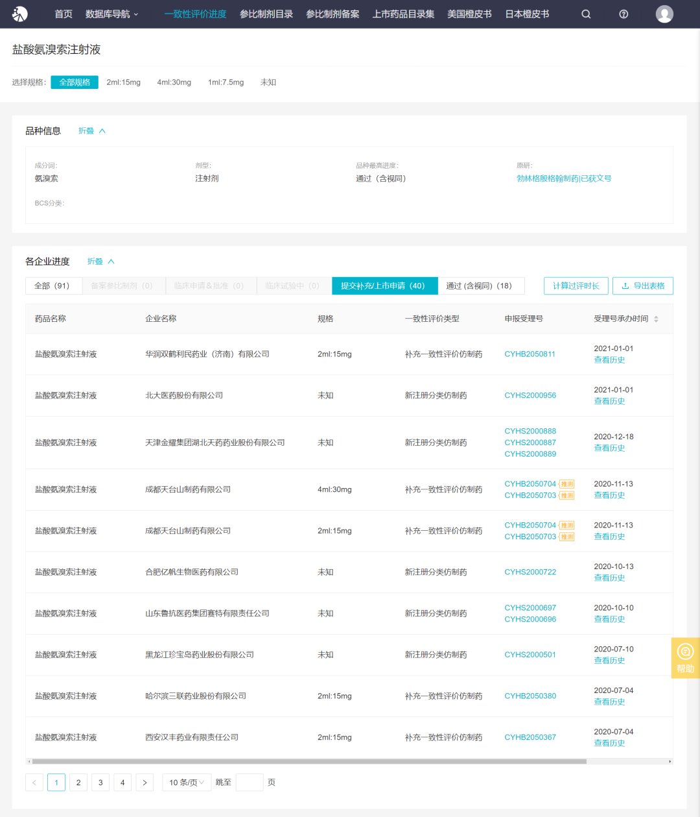Viewport: 700px width, 817px height.
Task: Click 山东鲁抗医药集团赛特有限责任公司 company cell
Action: 207,613
